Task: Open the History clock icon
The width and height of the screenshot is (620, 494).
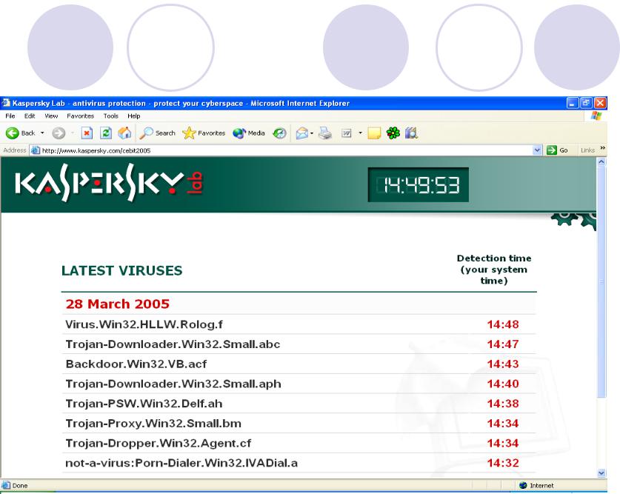Action: tap(279, 133)
